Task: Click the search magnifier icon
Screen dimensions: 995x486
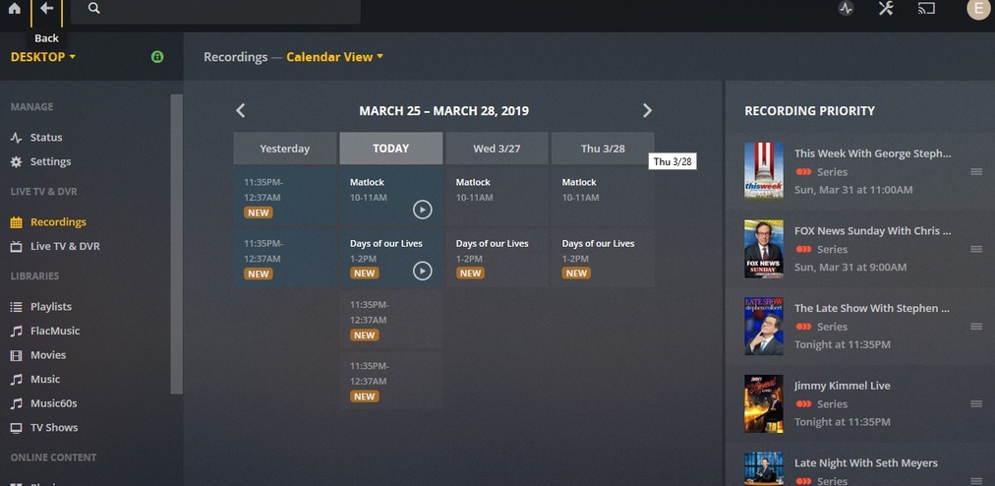Action: point(94,8)
